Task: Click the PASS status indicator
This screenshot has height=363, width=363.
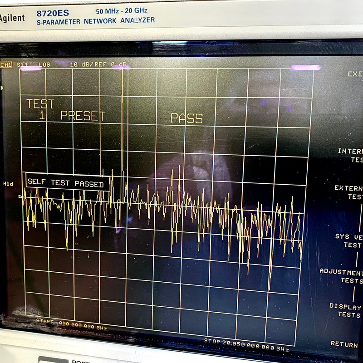Action: tap(187, 118)
